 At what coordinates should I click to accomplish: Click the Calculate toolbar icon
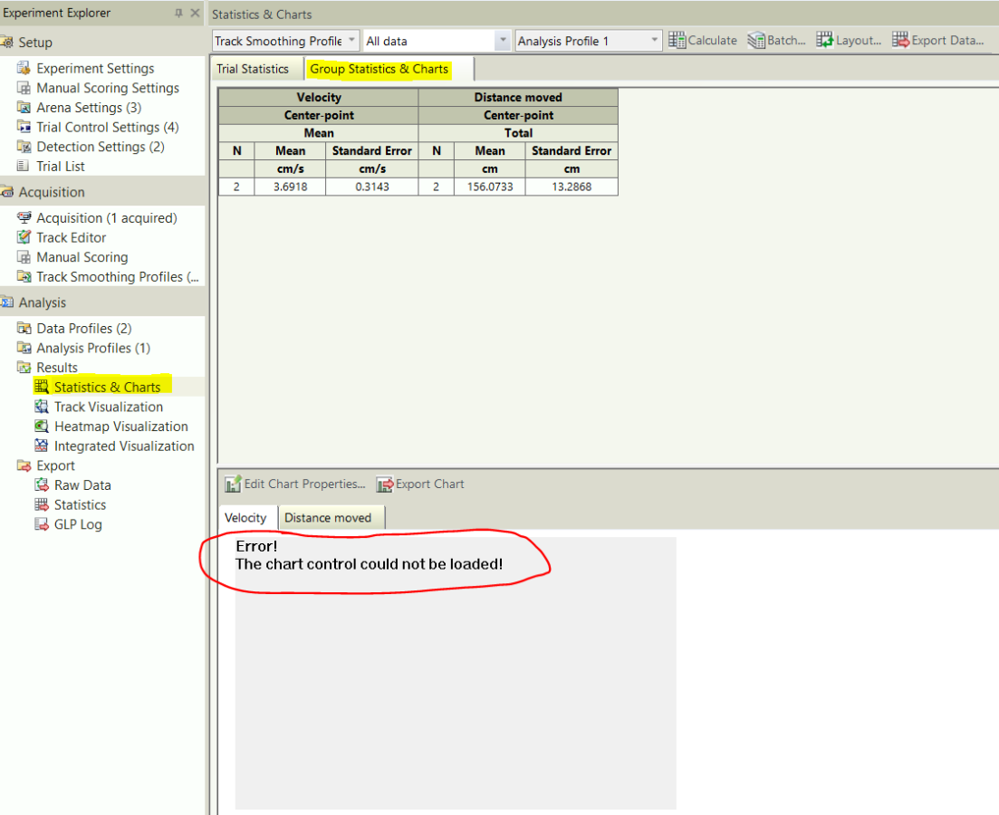[x=677, y=40]
